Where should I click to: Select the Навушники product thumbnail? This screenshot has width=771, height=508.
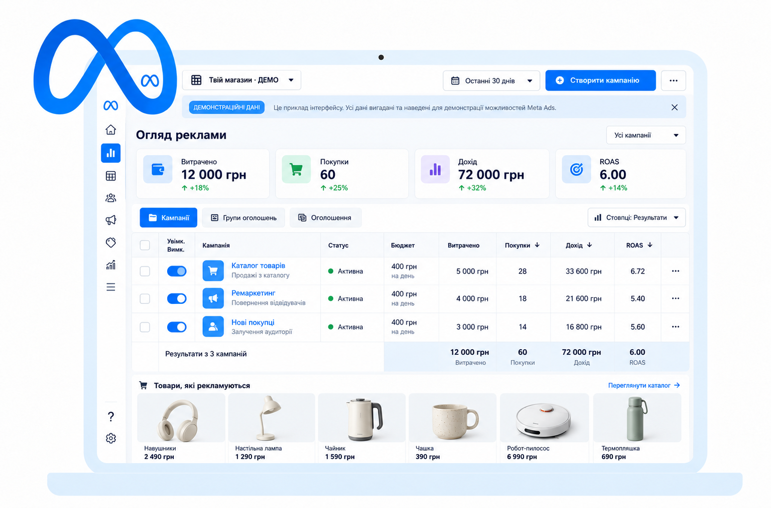pos(181,418)
